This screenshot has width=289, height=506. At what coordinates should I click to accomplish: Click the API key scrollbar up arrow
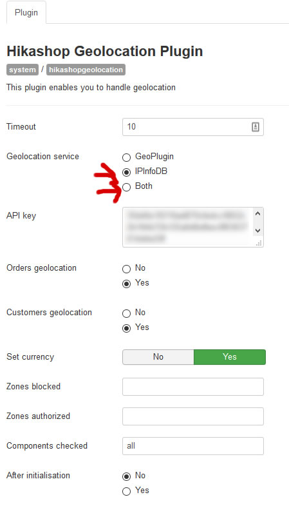(x=257, y=213)
